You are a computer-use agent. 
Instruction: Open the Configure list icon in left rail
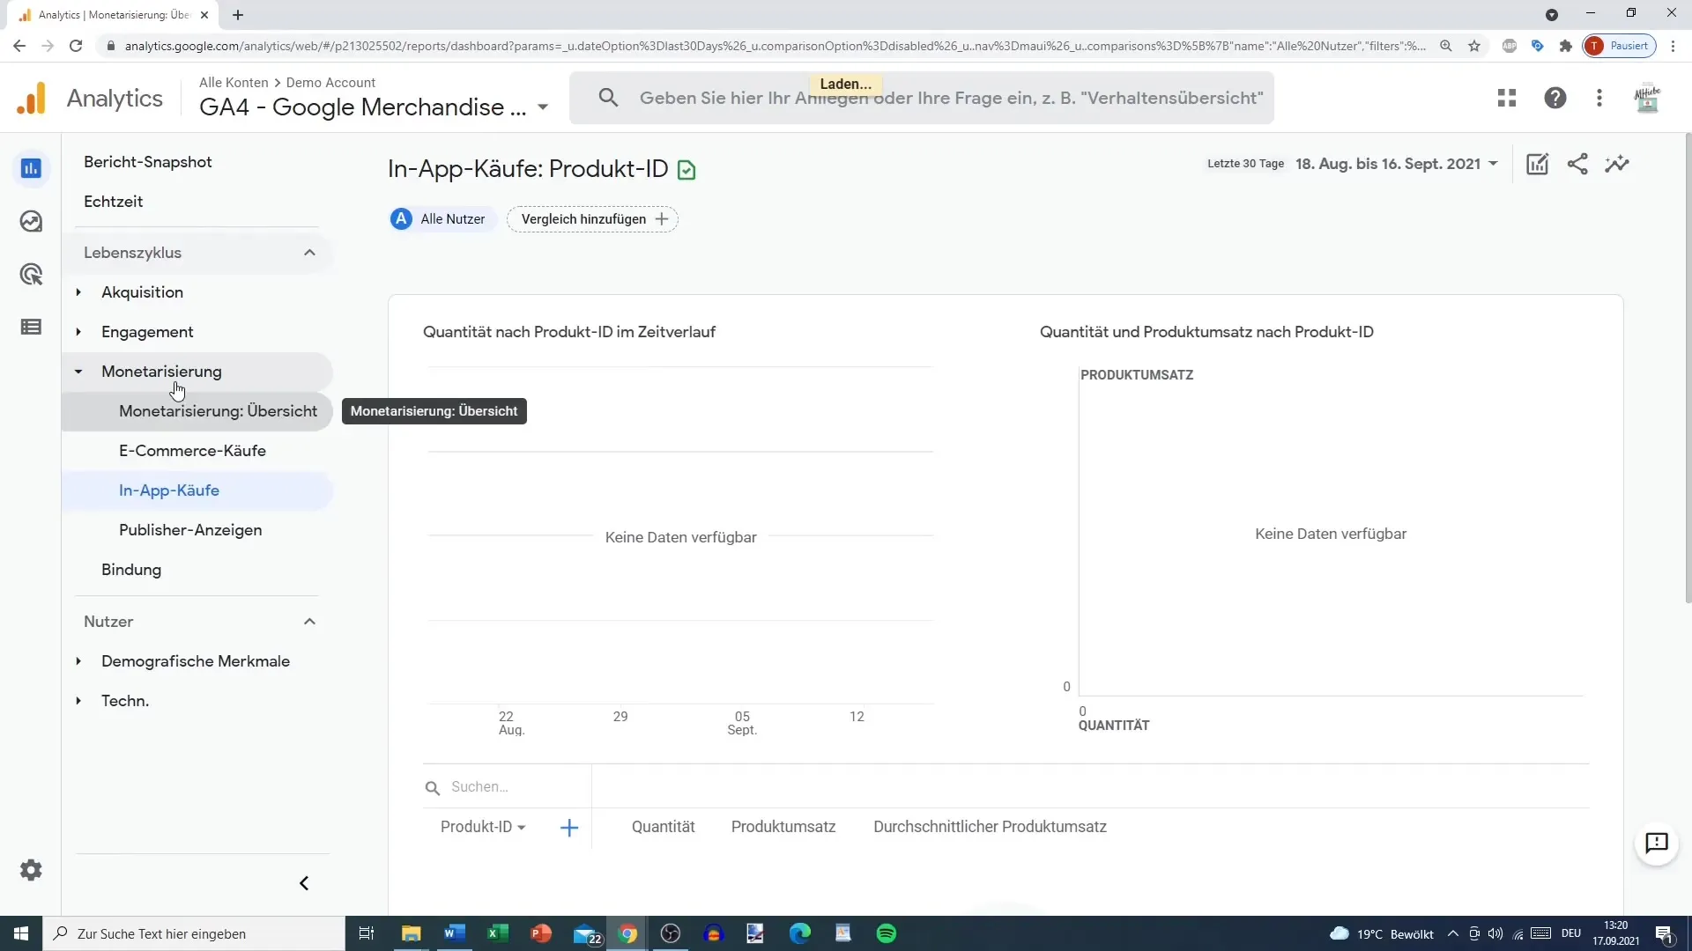31,327
